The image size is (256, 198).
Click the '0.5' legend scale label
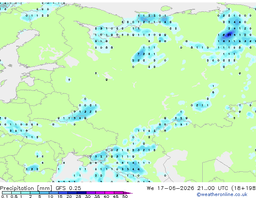tap(14, 196)
